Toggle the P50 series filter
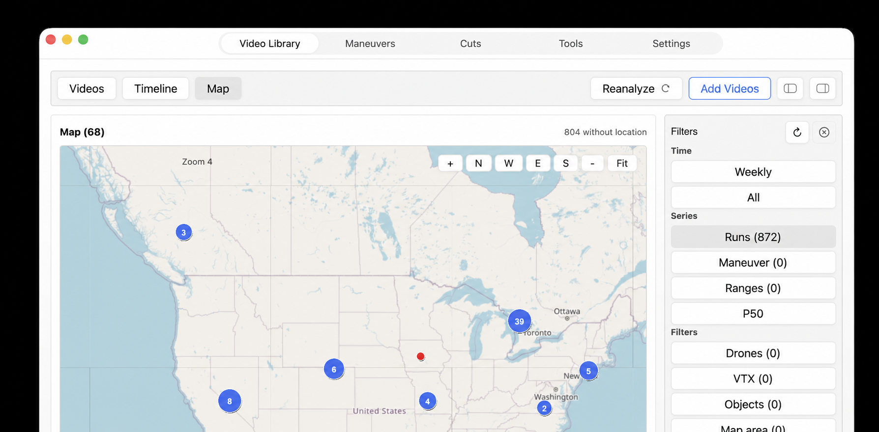Image resolution: width=879 pixels, height=432 pixels. [753, 314]
